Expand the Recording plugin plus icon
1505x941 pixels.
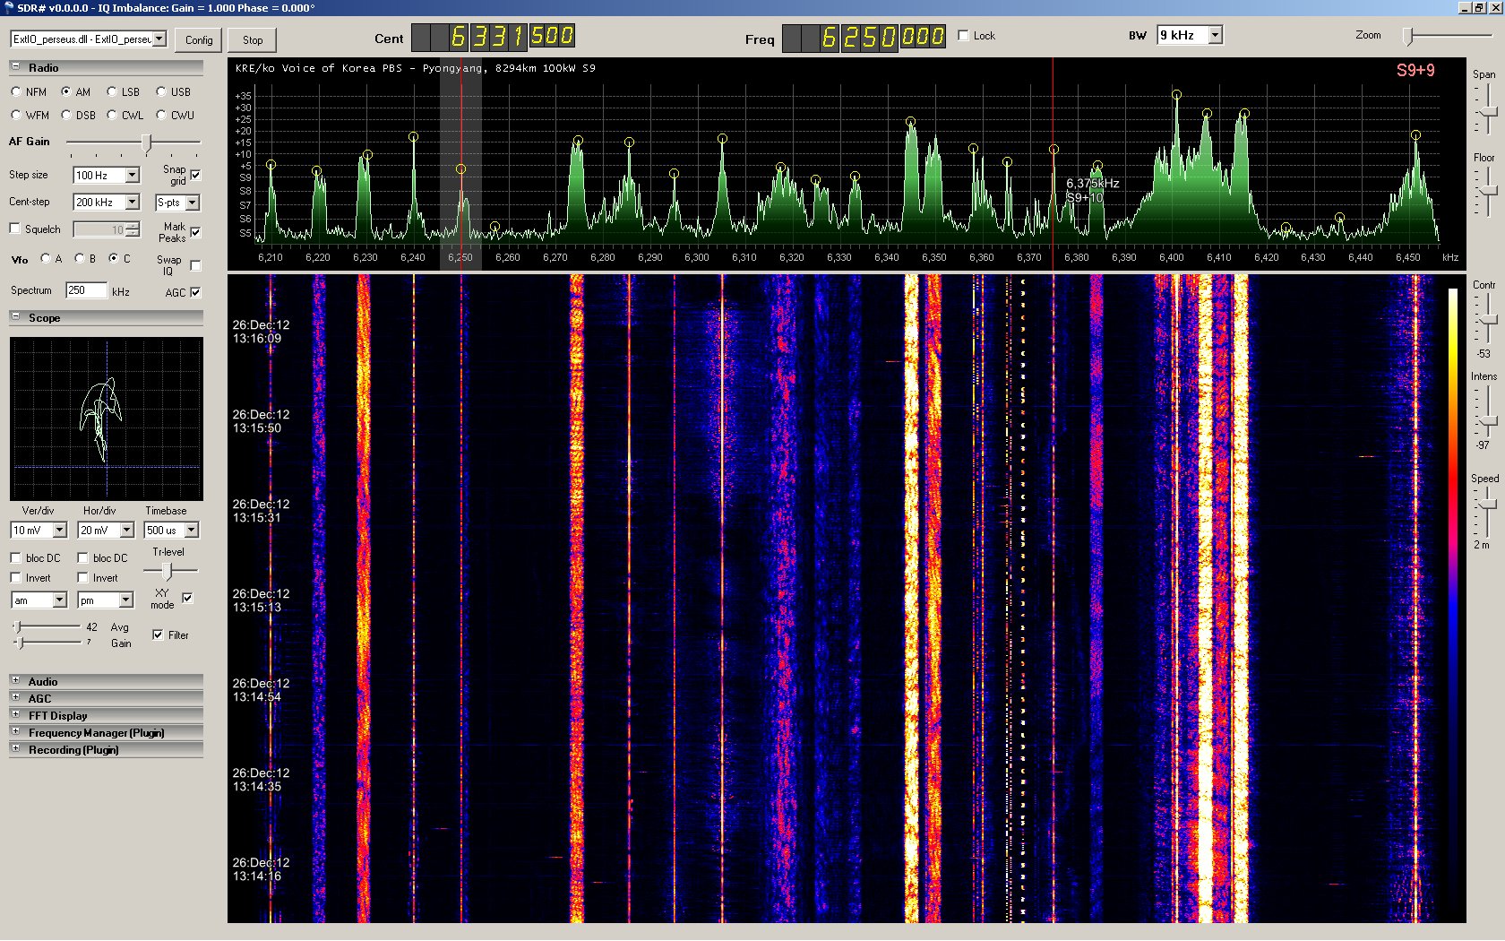point(15,749)
